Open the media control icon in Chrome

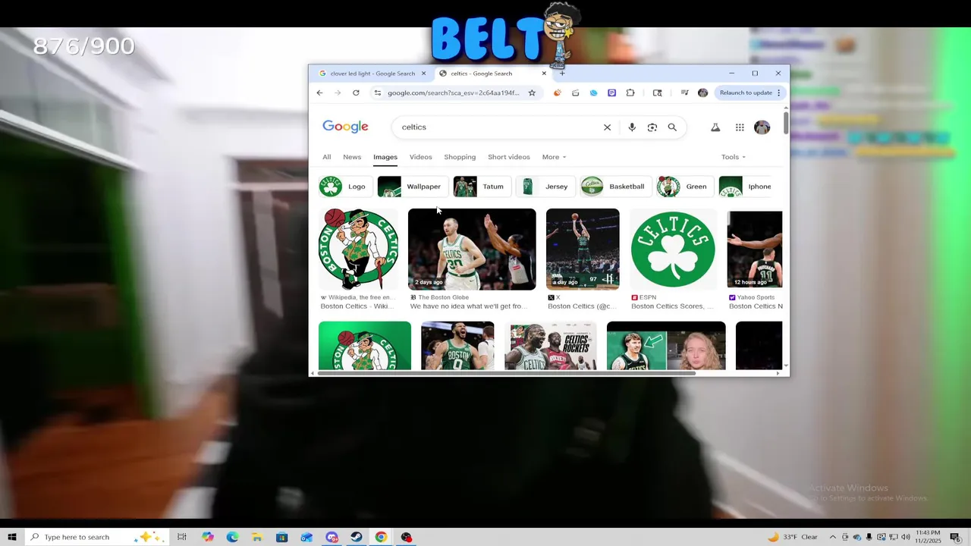coord(684,93)
